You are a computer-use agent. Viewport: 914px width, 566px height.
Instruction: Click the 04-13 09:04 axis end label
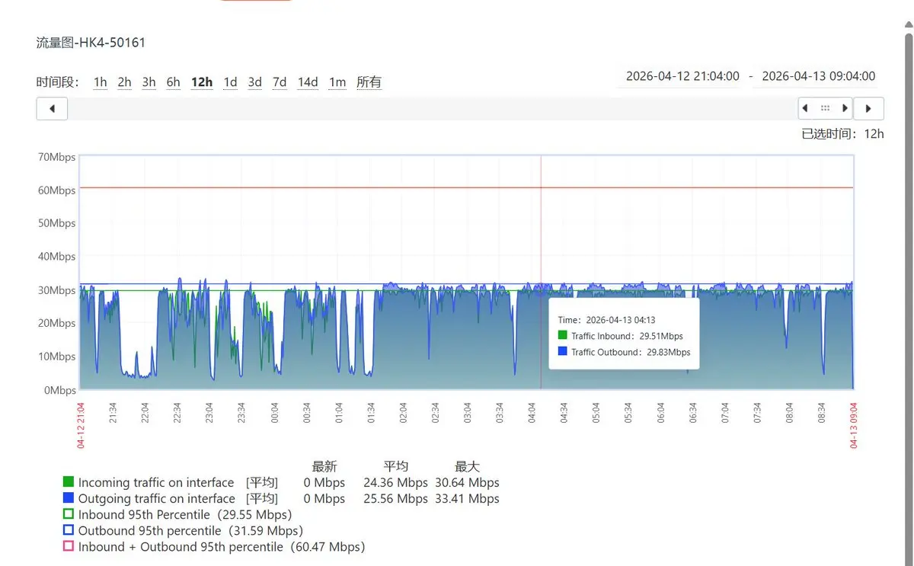point(854,425)
